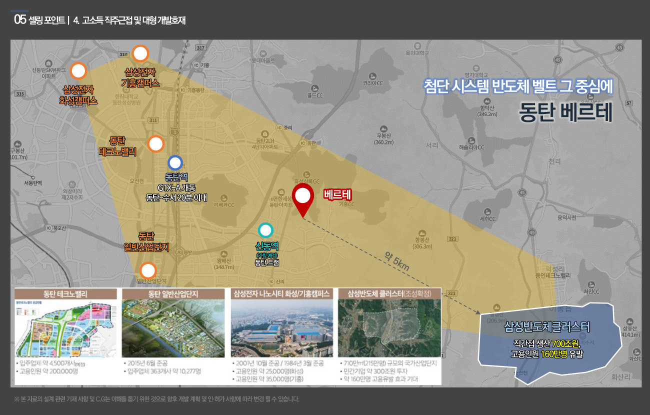Click the teal 신동역 station marker
Image resolution: width=650 pixels, height=415 pixels.
[265, 230]
